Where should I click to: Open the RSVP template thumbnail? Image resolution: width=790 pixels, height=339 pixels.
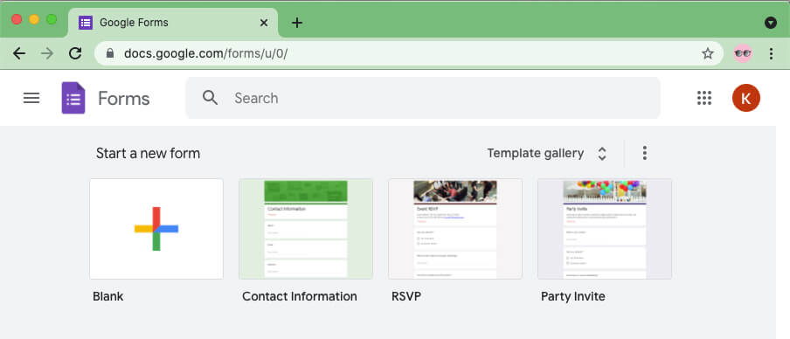(x=455, y=229)
